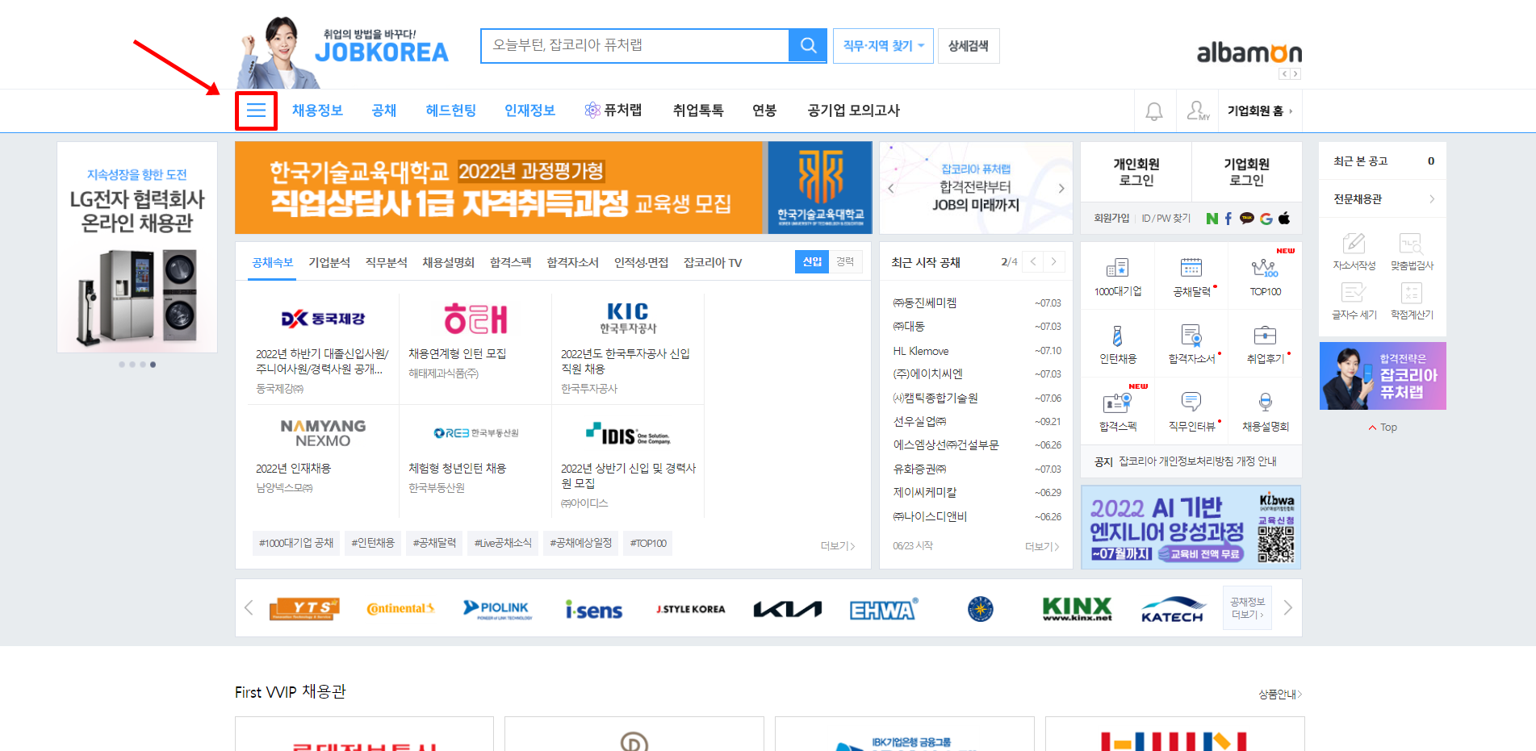
Task: Click the ID/PW 찾기 link
Action: (x=1166, y=219)
